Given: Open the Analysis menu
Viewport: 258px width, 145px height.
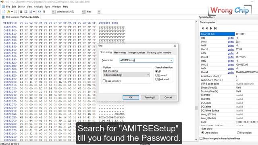Looking at the screenshot, I should coord(38,6).
